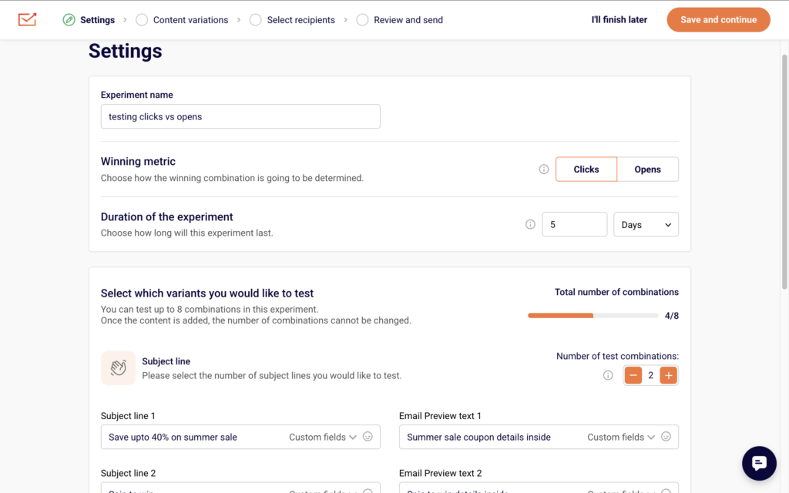Click I'll finish later
Viewport: 789px width, 493px height.
point(619,19)
